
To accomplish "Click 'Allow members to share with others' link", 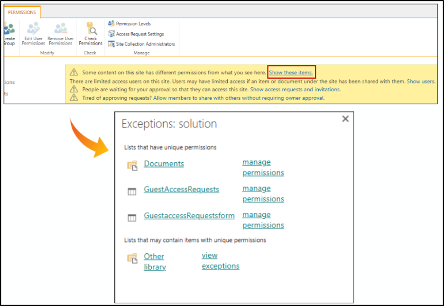I will click(x=239, y=98).
